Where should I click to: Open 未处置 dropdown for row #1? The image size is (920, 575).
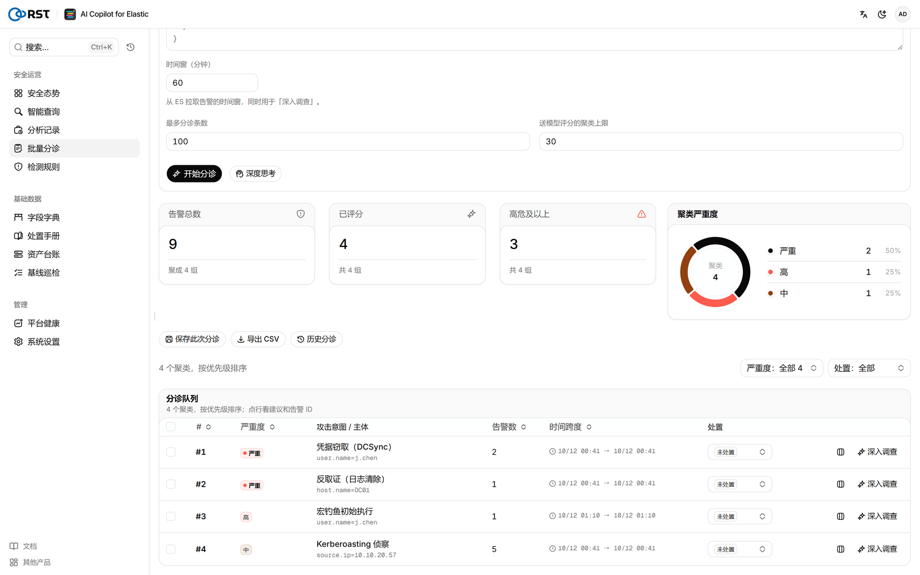click(740, 452)
